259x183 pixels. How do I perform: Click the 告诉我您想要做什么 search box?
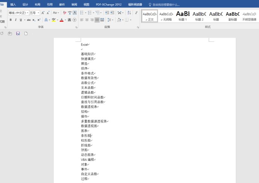tap(166, 5)
